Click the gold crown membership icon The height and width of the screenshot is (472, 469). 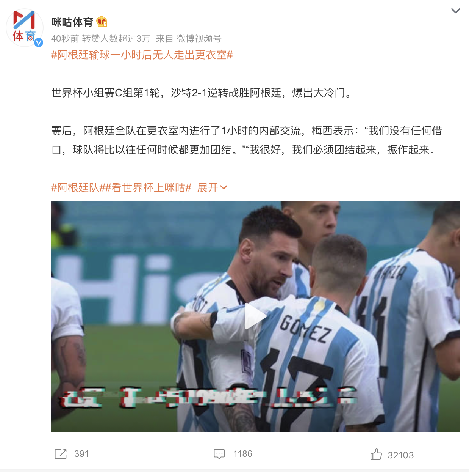pos(102,22)
